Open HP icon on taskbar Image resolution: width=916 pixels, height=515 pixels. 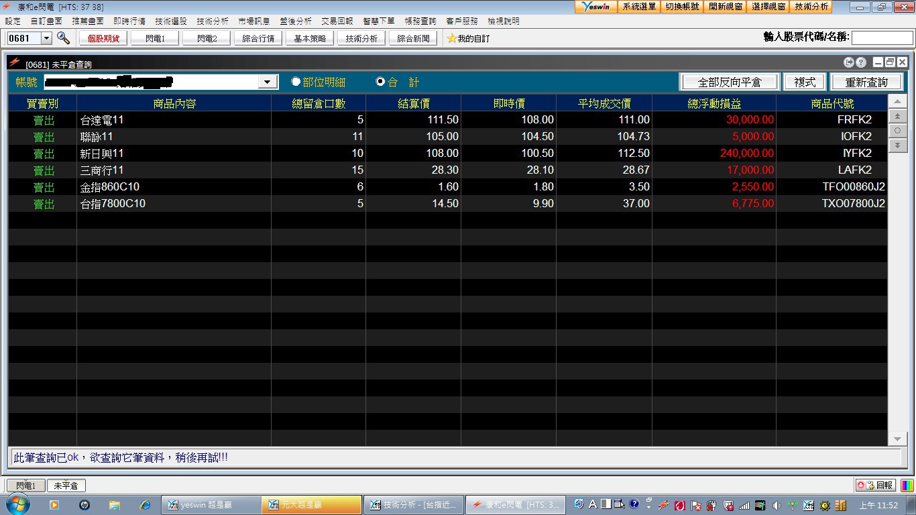[x=84, y=505]
